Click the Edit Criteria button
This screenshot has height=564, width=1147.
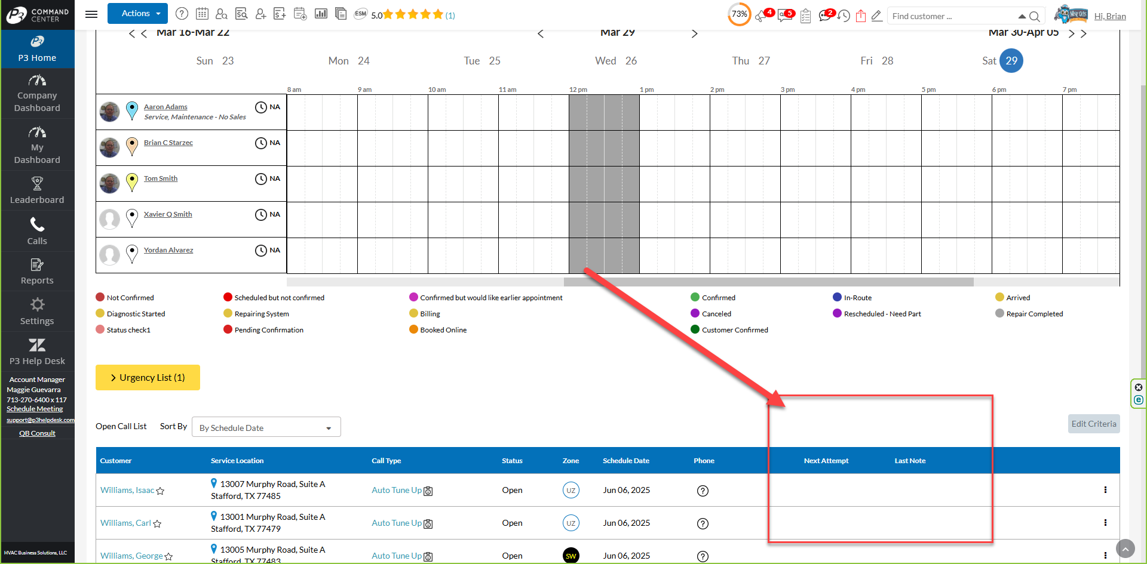(x=1093, y=424)
